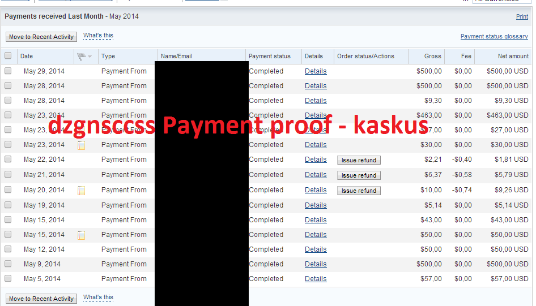Screen dimensions: 536x306
Task: Issue refund for the $10,00 payment
Action: (x=359, y=191)
